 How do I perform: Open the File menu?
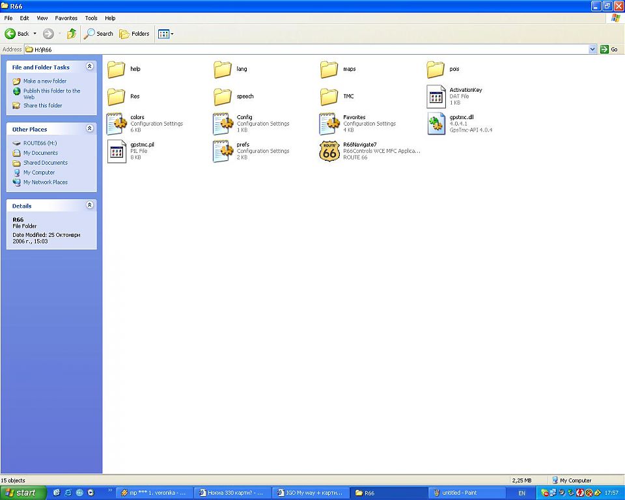[x=8, y=18]
